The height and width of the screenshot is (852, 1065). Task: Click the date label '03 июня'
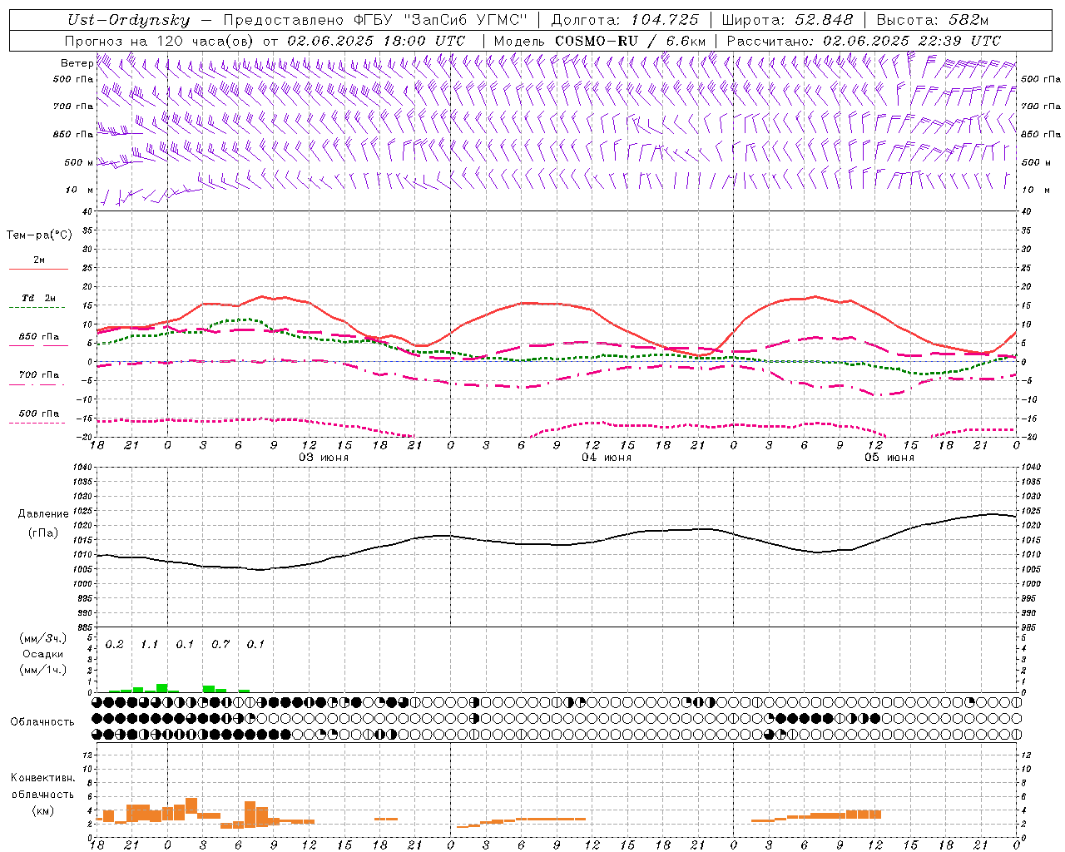click(324, 458)
